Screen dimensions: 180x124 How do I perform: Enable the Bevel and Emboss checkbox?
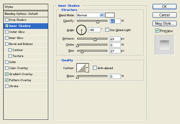click(7, 44)
